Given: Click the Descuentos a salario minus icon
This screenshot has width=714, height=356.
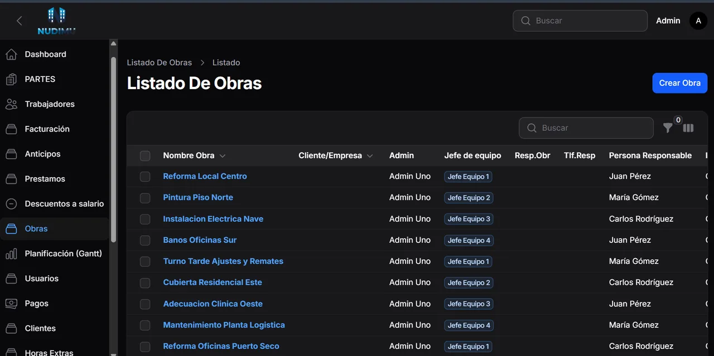Looking at the screenshot, I should [11, 204].
